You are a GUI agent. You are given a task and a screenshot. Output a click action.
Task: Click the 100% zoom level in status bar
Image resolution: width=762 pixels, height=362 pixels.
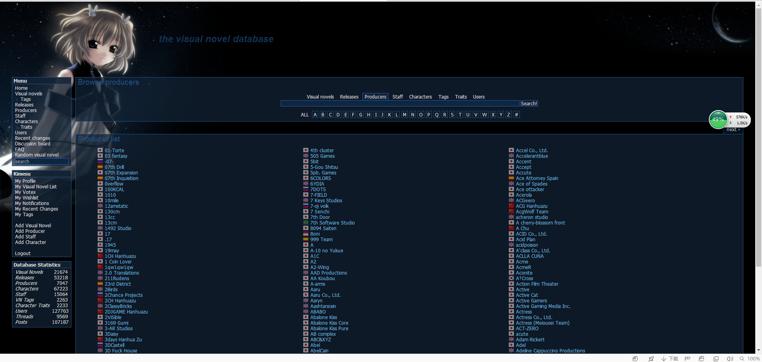[753, 358]
